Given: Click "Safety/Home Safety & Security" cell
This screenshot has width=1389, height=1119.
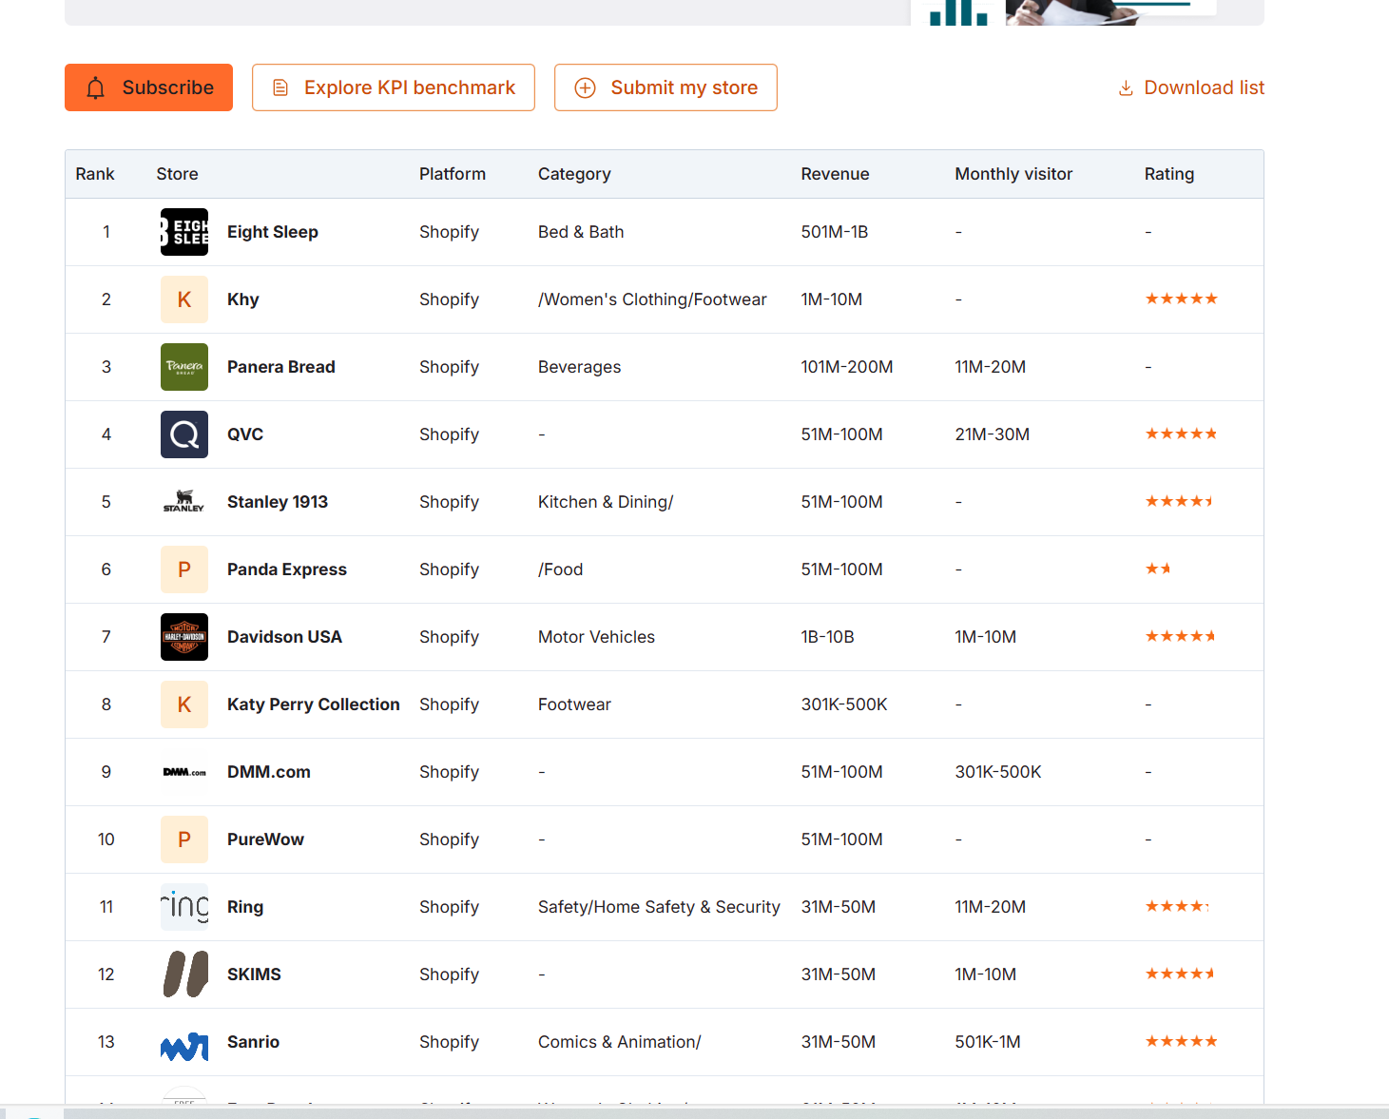Looking at the screenshot, I should pyautogui.click(x=659, y=907).
